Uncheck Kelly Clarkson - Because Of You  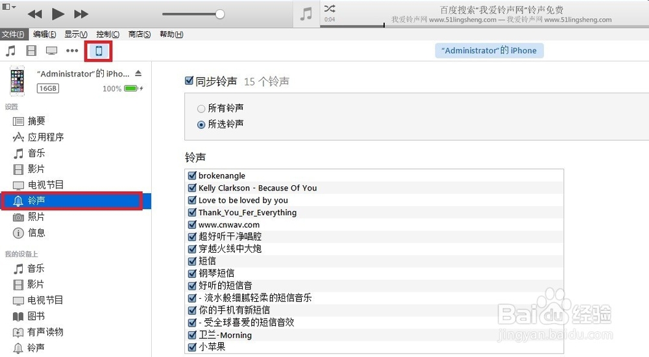(x=192, y=188)
